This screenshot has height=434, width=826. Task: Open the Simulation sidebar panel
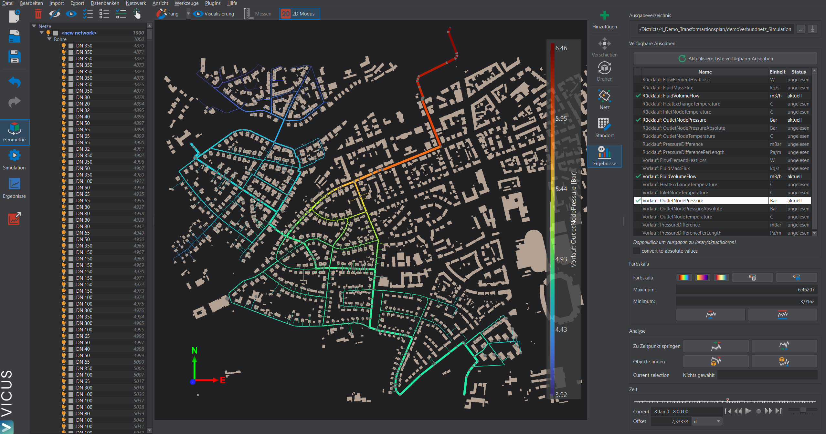14,160
